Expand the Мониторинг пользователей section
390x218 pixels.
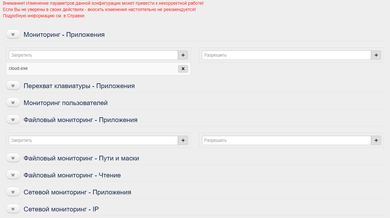13,102
